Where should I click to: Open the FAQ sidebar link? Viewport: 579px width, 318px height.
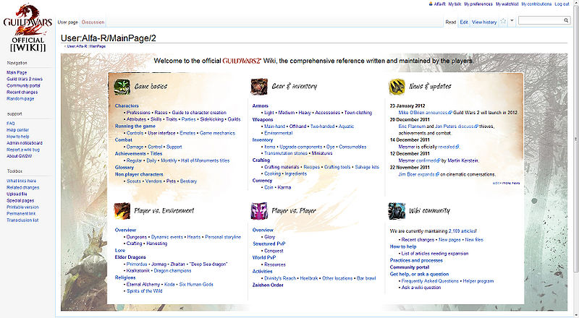11,124
